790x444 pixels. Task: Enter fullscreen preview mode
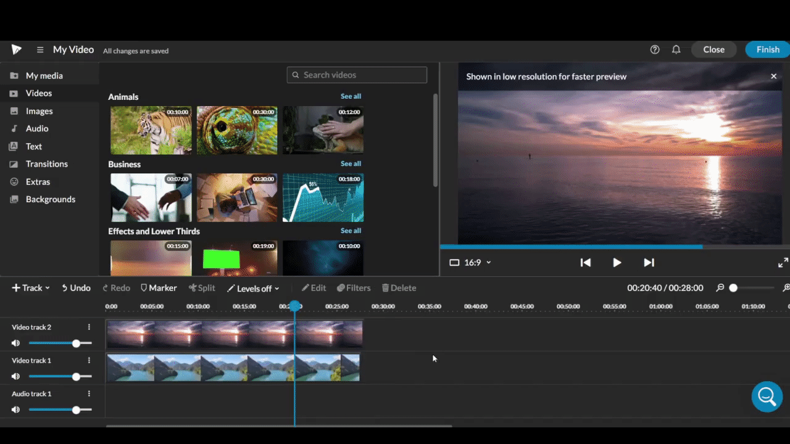click(x=783, y=263)
